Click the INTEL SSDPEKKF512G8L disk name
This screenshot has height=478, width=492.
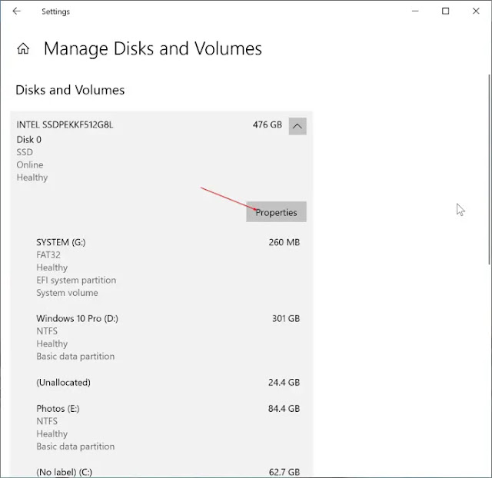(65, 124)
